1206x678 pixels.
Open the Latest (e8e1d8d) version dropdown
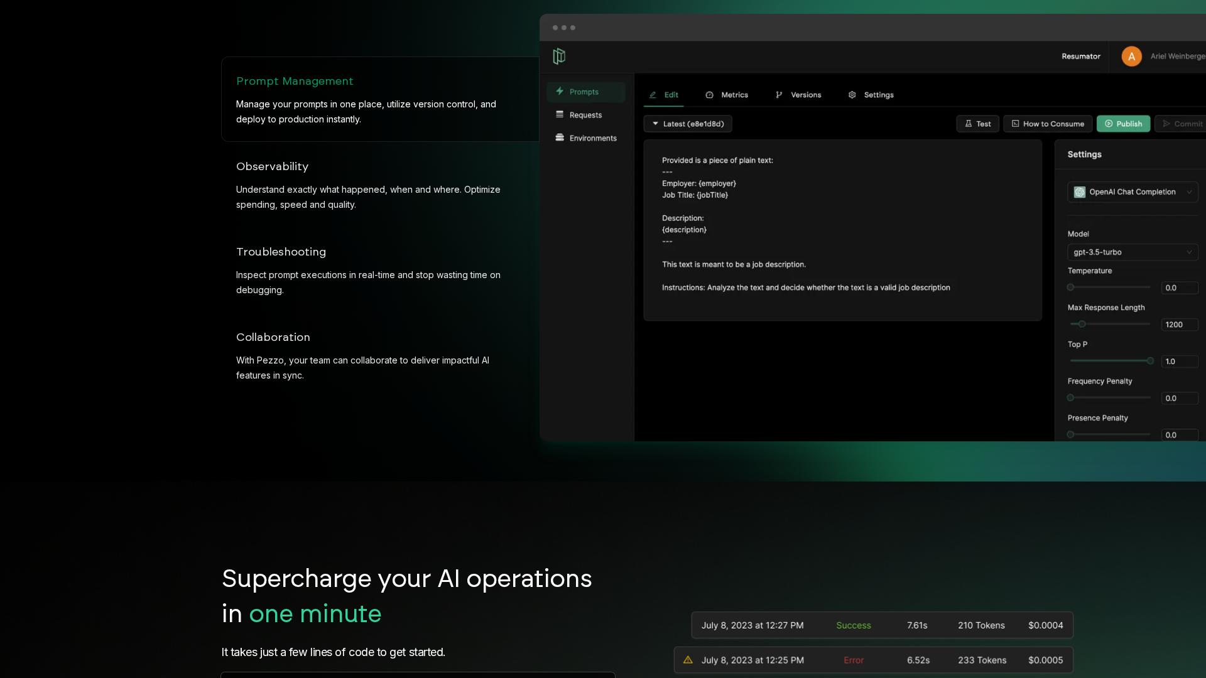(x=688, y=124)
